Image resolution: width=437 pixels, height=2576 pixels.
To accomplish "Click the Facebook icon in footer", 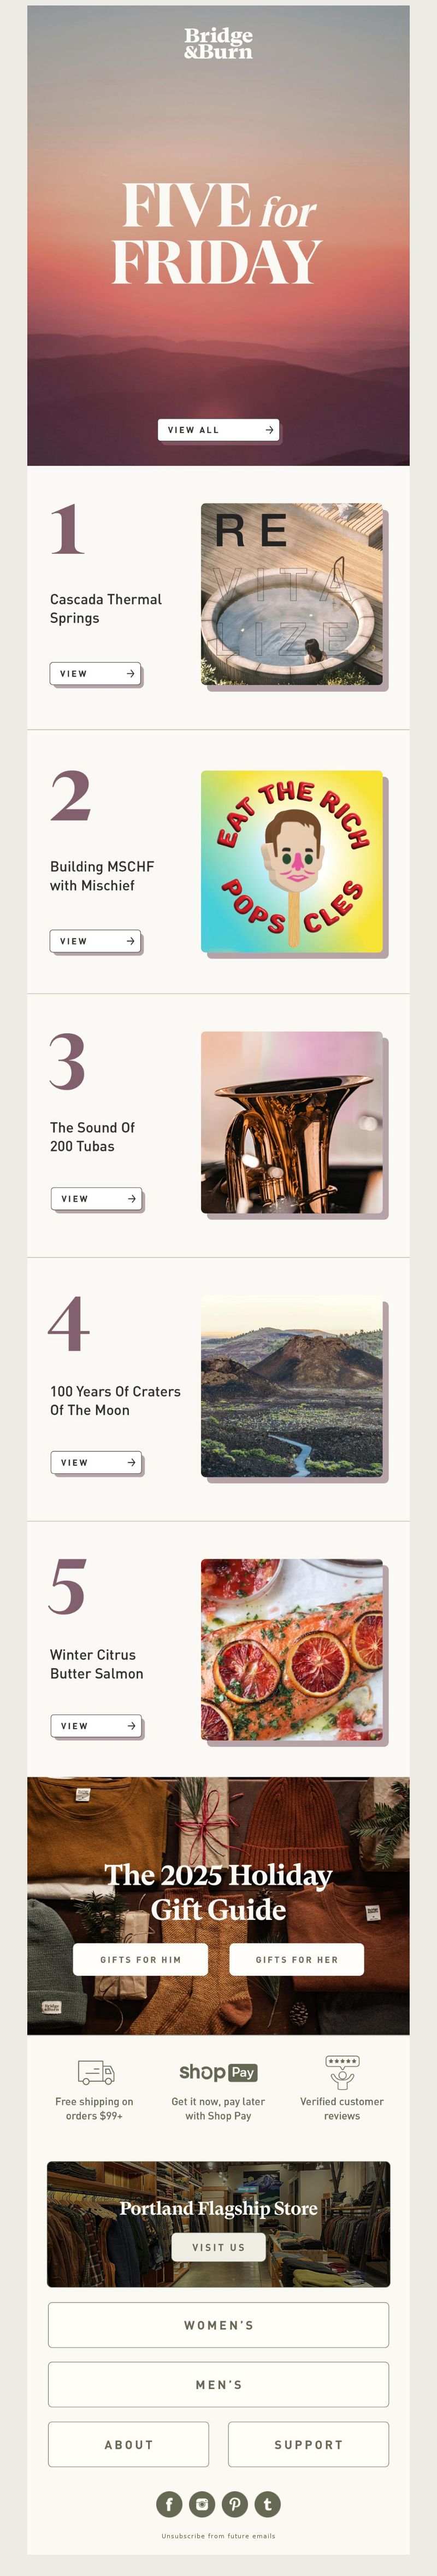I will click(169, 2504).
